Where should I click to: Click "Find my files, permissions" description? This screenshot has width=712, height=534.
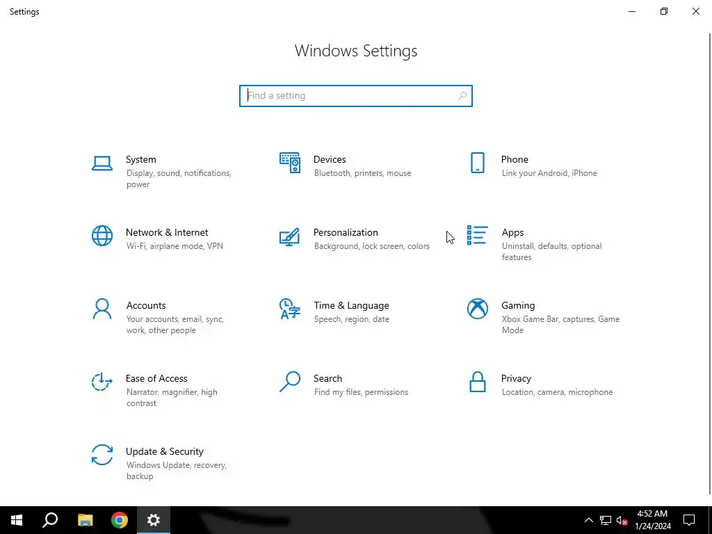(361, 392)
